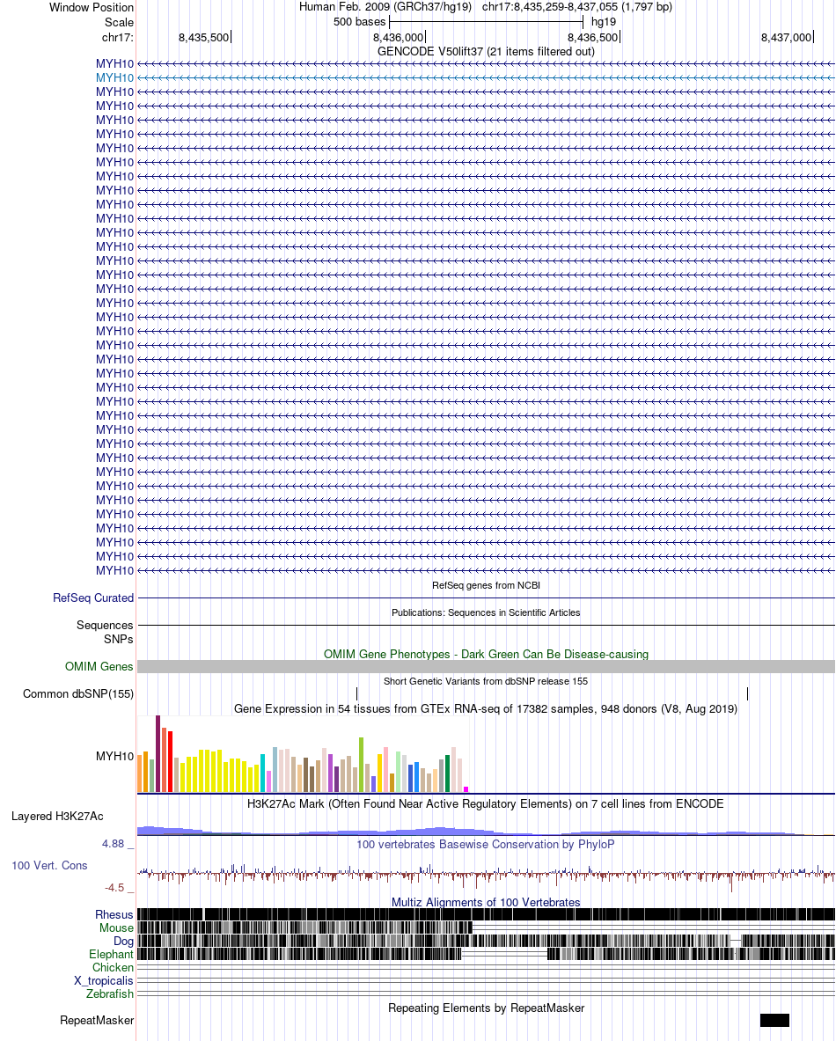836x1041 pixels.
Task: Click the 'SNPs' track label
Action: coord(118,639)
